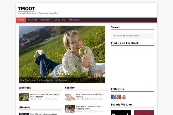The height and width of the screenshot is (115, 173).
Task: Open the Google Plus social icon
Action: pyautogui.click(x=119, y=97)
